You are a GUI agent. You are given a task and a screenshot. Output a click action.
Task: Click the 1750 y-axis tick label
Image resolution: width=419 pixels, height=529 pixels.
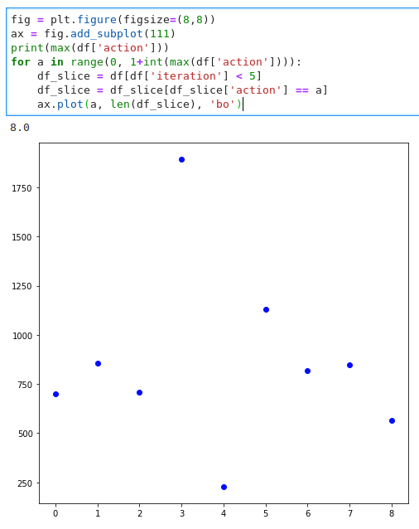point(22,188)
